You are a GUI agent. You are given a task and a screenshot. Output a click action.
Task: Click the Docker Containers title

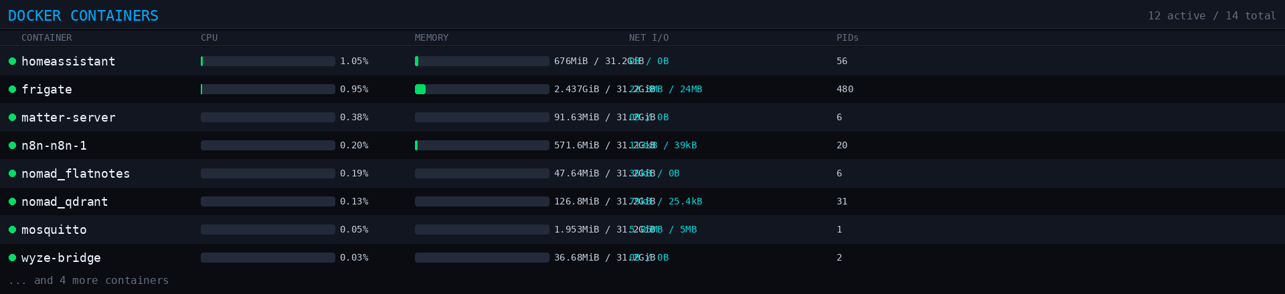tap(83, 16)
